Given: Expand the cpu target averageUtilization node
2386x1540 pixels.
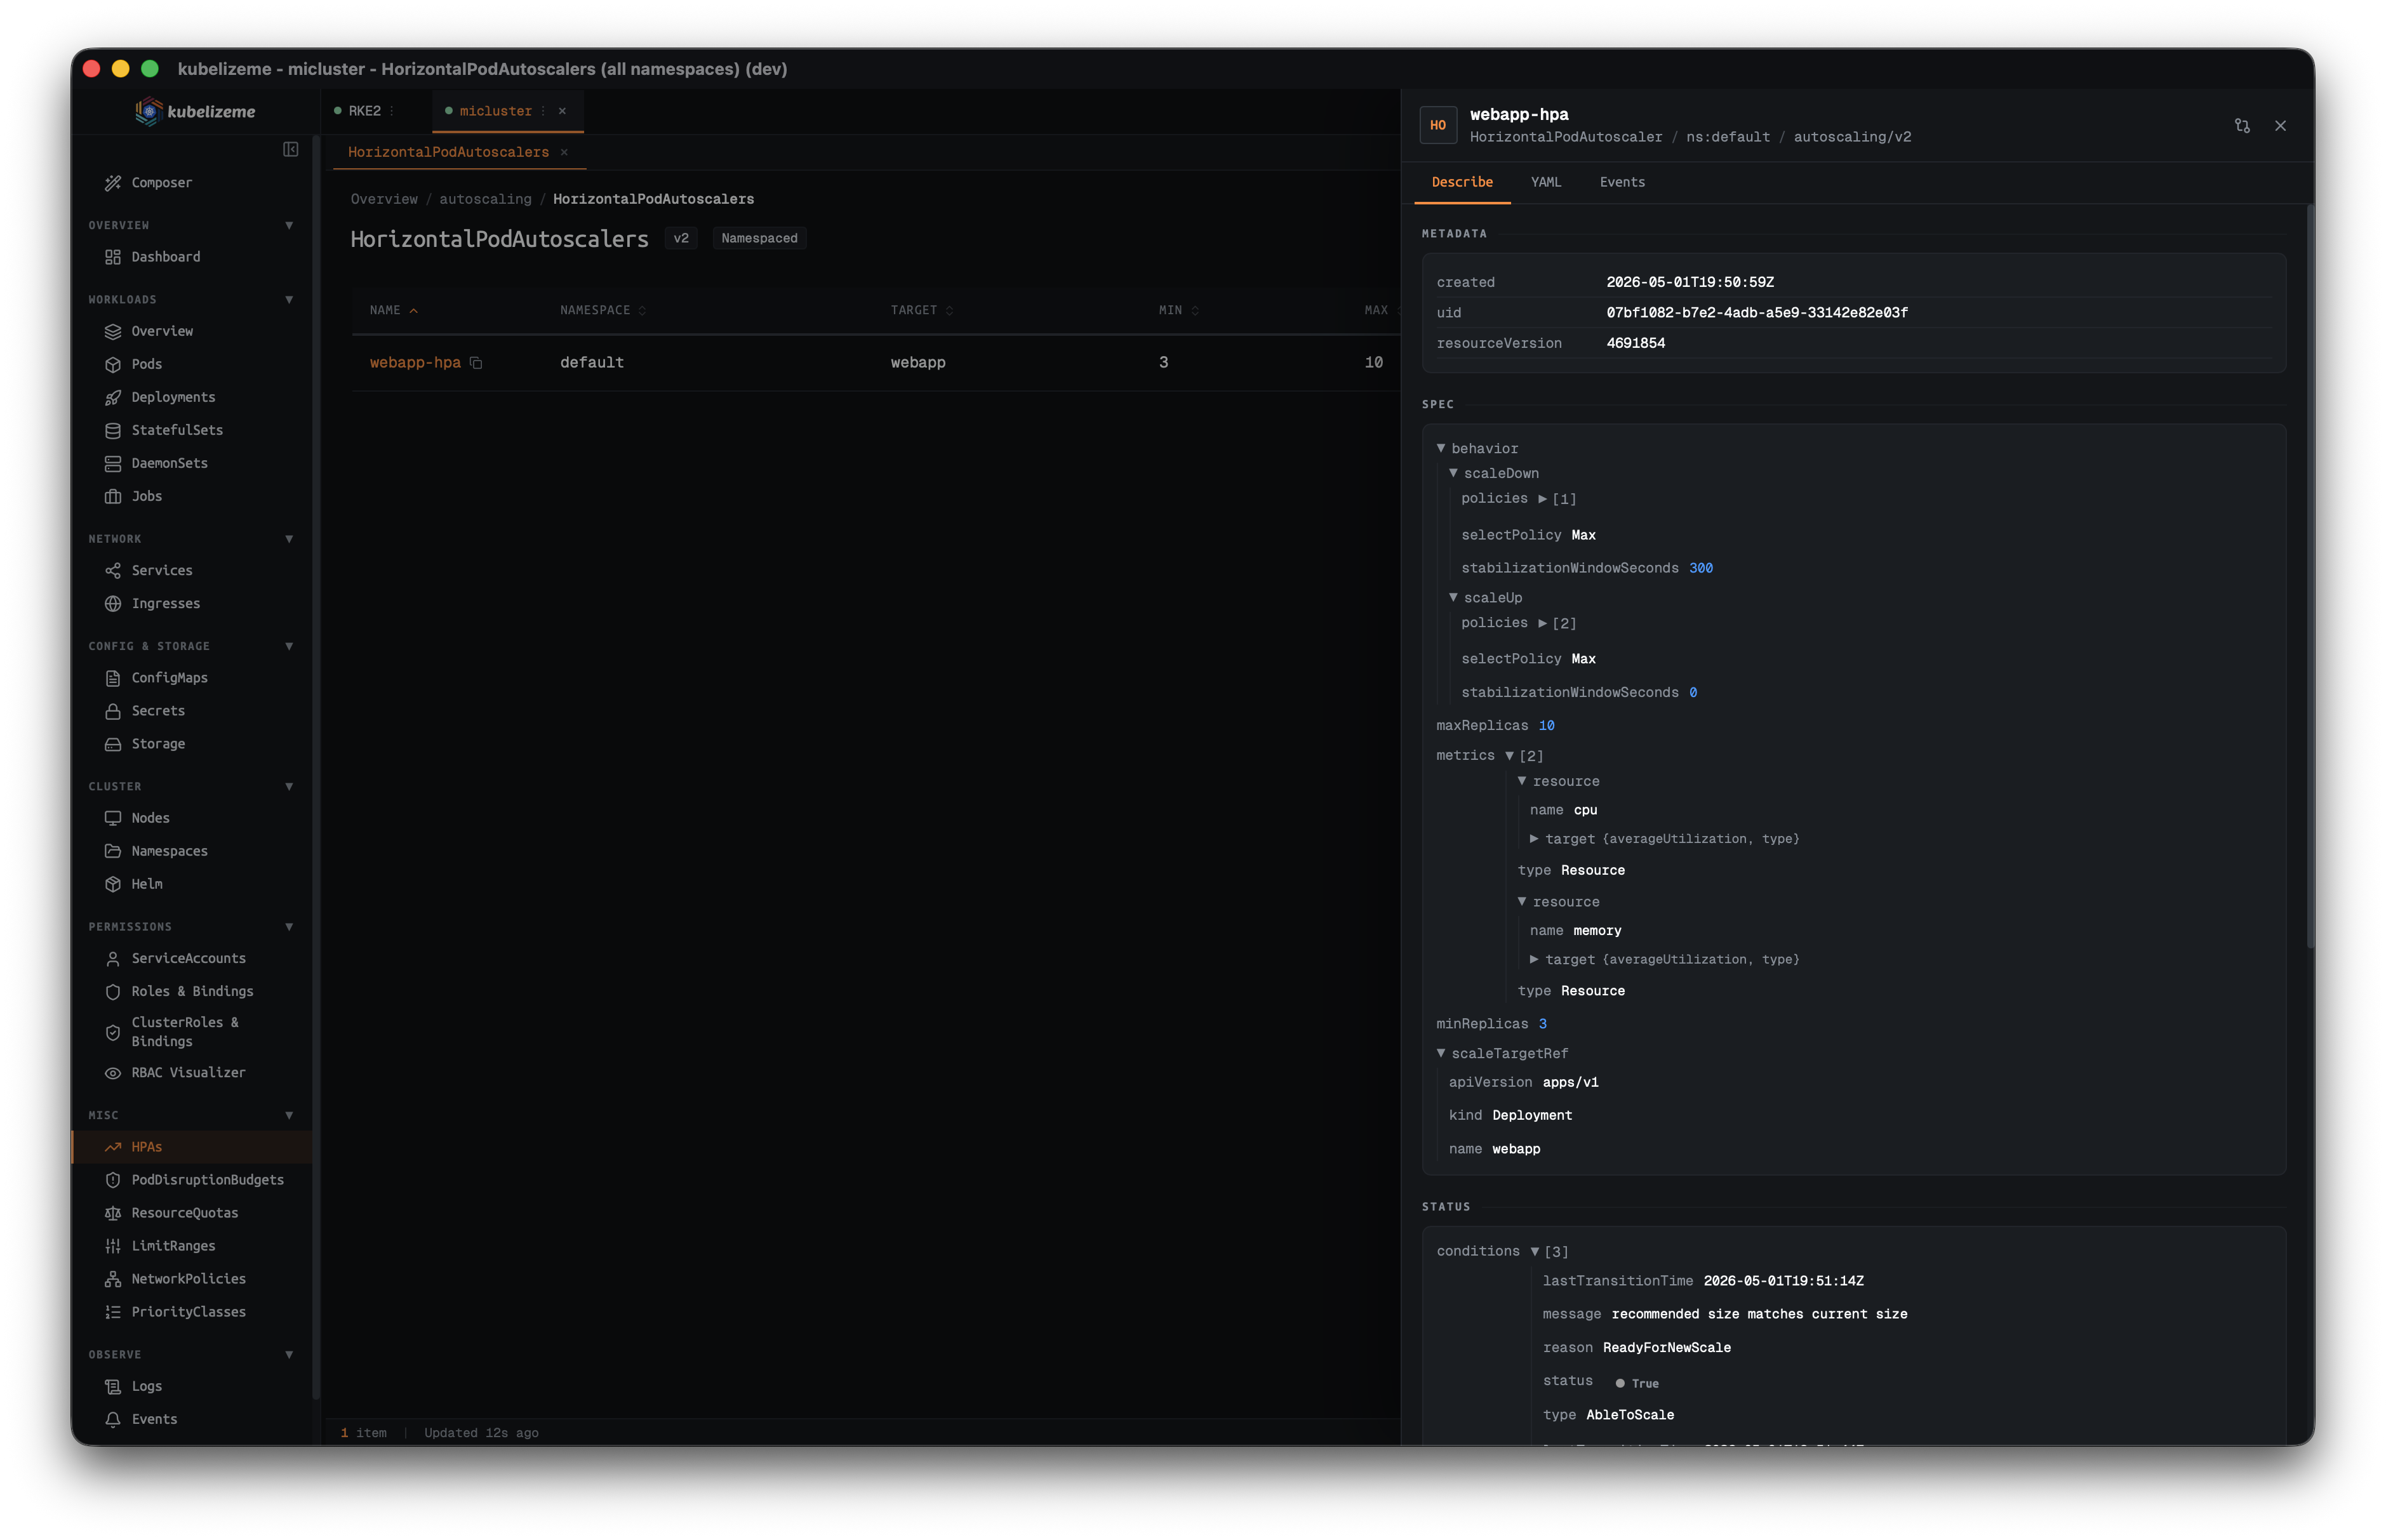Looking at the screenshot, I should tap(1534, 838).
